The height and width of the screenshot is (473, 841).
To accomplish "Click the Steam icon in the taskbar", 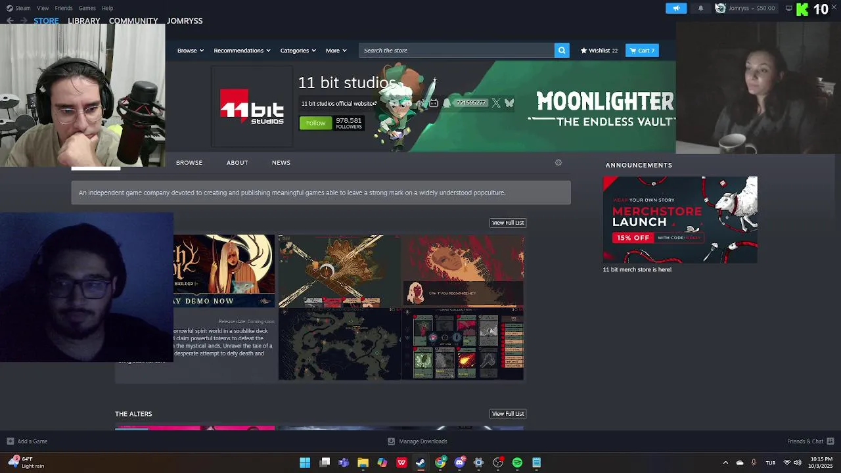I will pyautogui.click(x=420, y=462).
